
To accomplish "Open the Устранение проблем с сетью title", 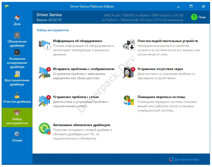I will click(76, 97).
